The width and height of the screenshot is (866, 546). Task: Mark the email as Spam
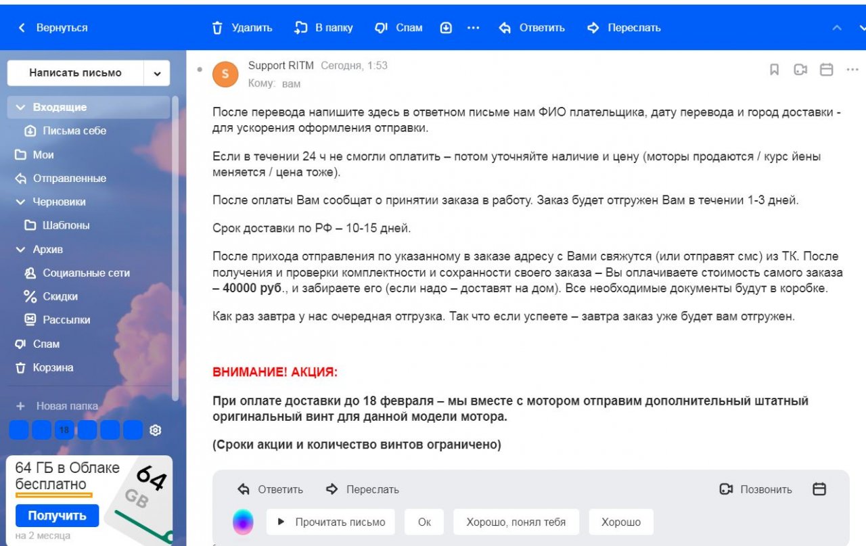[382, 28]
